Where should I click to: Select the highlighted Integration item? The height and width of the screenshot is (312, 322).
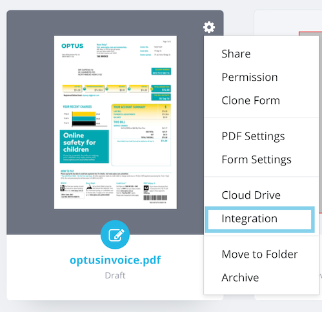click(259, 220)
